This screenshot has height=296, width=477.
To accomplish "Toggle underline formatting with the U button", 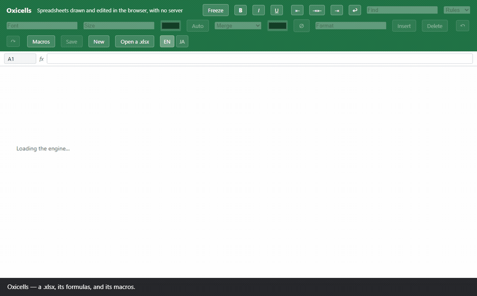I will click(276, 10).
